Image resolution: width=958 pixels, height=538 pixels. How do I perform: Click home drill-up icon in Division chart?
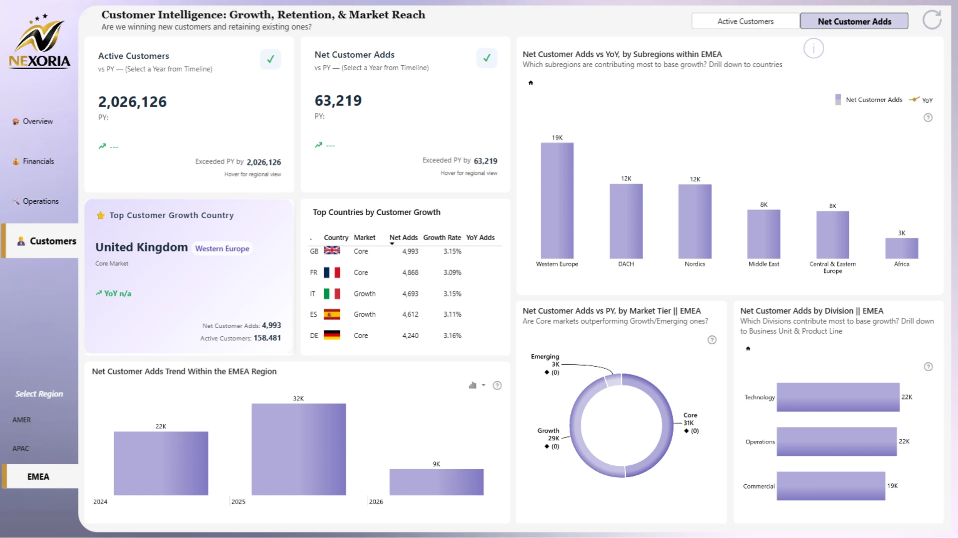[748, 349]
